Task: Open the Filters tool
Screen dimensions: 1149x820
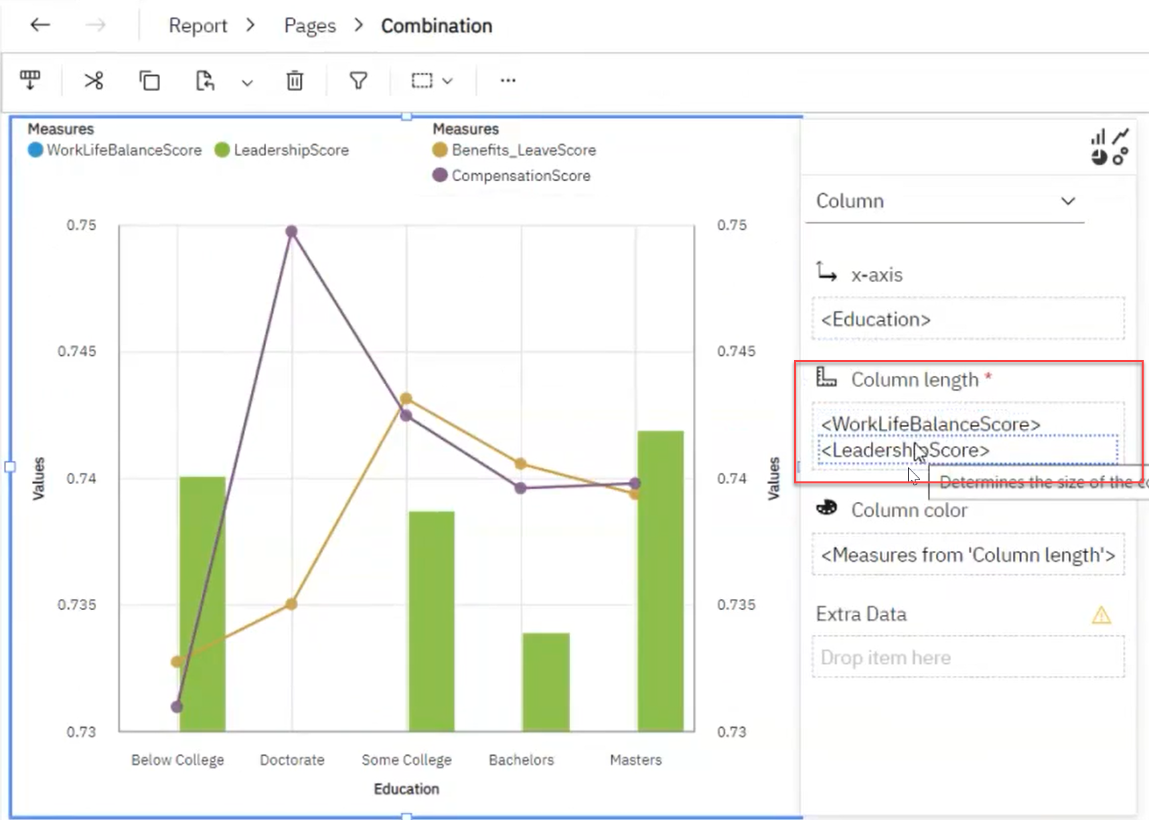Action: (x=358, y=80)
